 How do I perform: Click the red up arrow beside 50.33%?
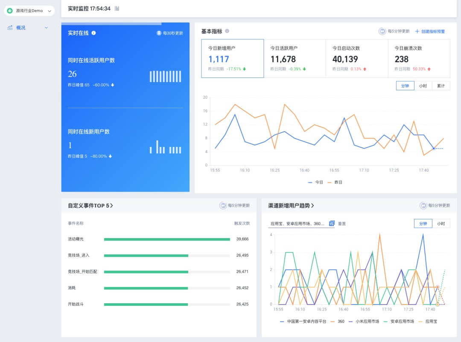429,69
